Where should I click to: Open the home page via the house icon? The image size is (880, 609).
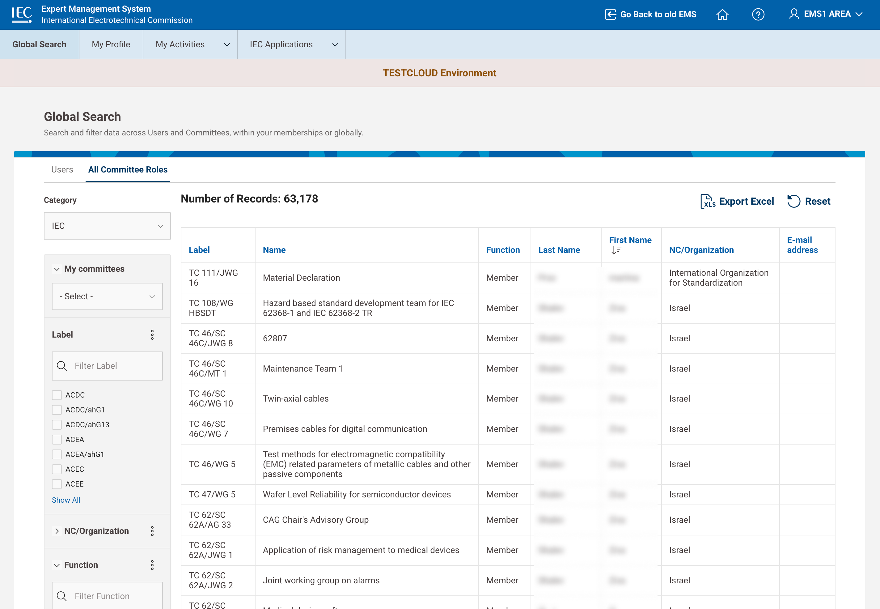[x=723, y=15]
